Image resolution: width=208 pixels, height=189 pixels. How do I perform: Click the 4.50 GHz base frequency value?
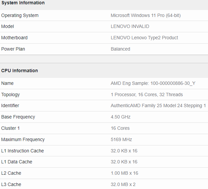point(120,117)
